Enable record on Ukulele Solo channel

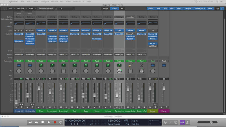click(31, 104)
